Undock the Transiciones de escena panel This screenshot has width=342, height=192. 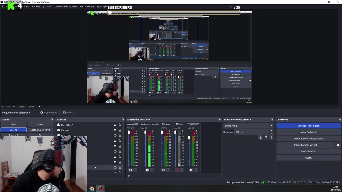click(x=272, y=119)
